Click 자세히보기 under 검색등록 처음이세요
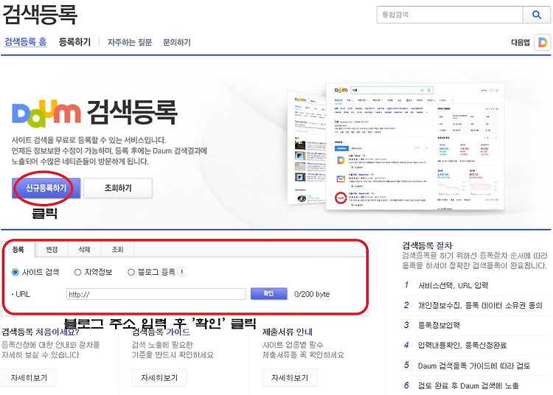This screenshot has width=553, height=395. click(x=29, y=378)
